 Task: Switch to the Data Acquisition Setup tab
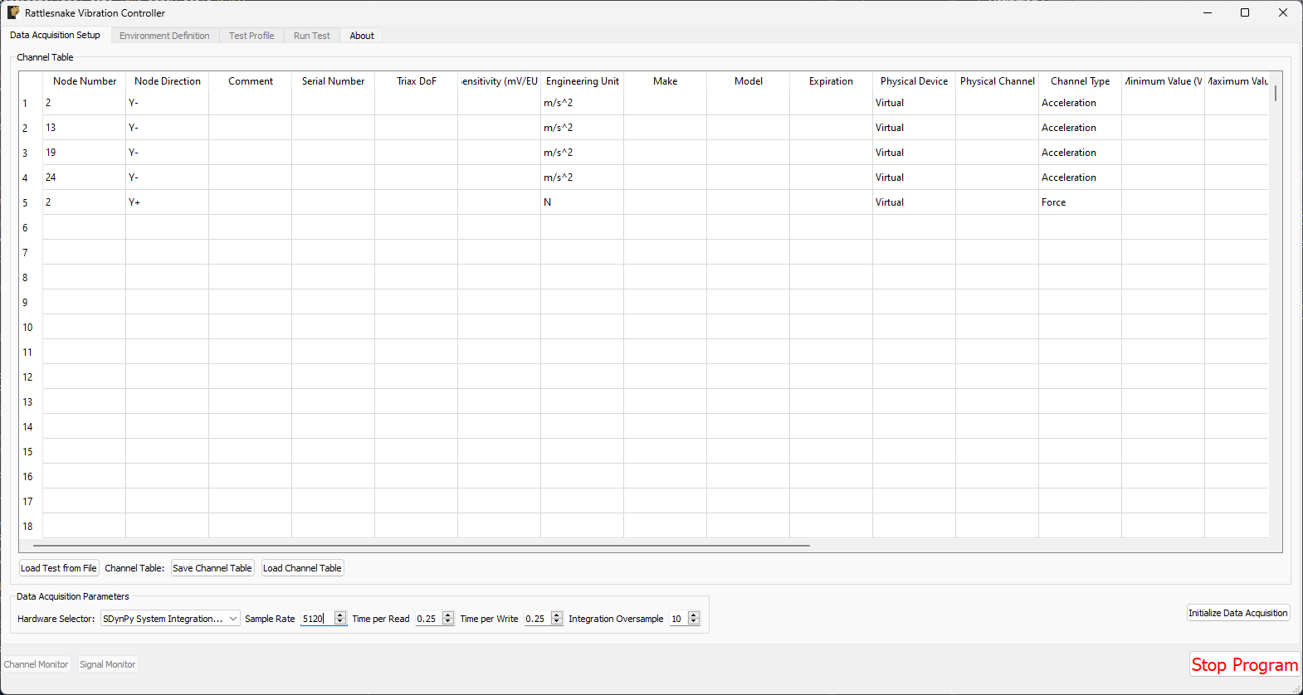55,36
